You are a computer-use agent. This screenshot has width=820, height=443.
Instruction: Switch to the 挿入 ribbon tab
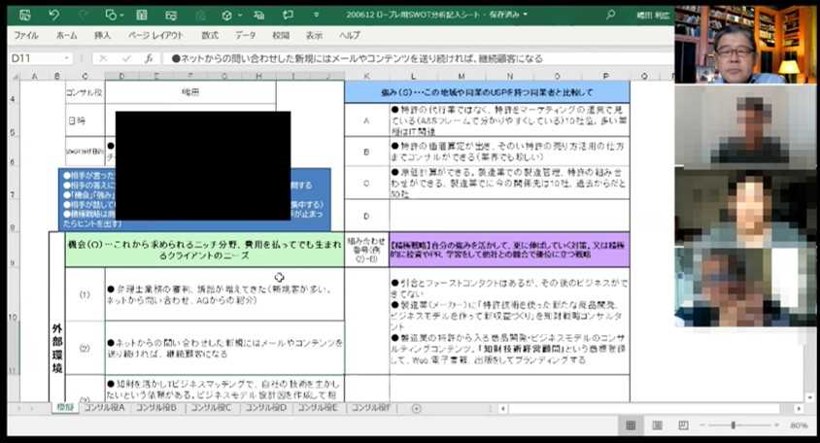[102, 35]
